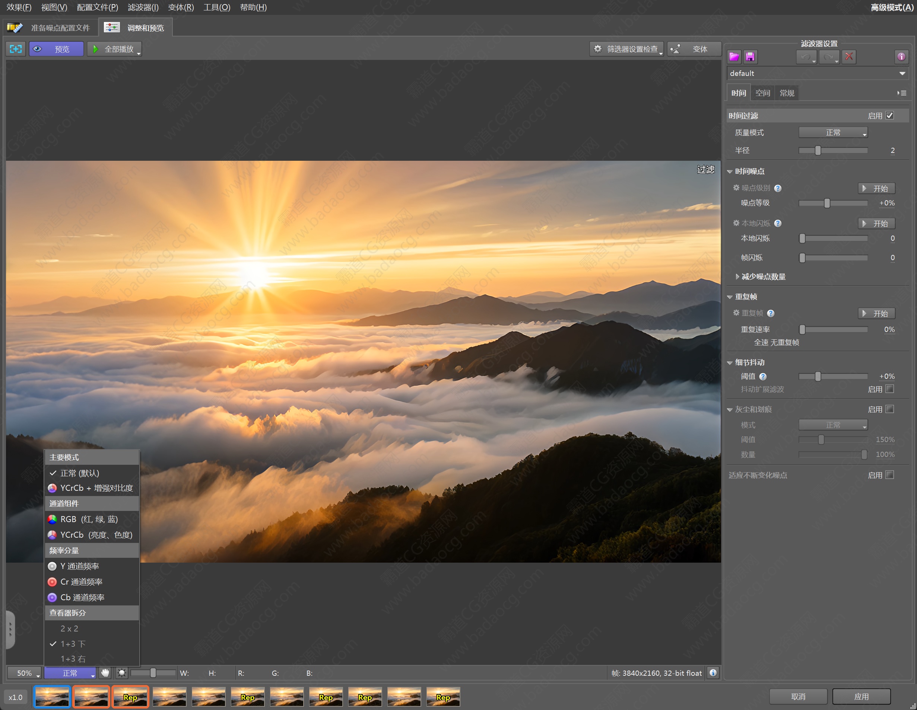Image resolution: width=917 pixels, height=710 pixels.
Task: Click the green play arrow for 全部播放
Action: (x=96, y=49)
